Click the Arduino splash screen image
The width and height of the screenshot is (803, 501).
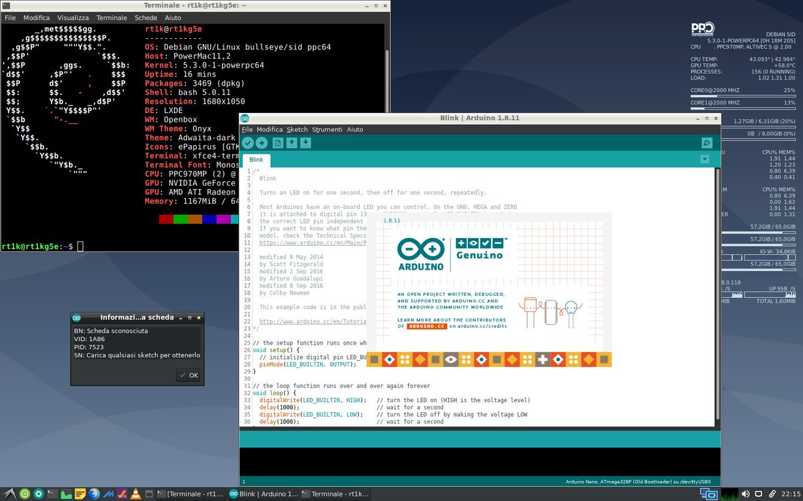pyautogui.click(x=489, y=291)
